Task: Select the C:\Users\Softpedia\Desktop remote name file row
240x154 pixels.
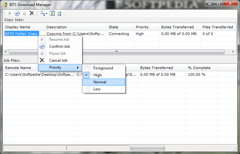Action: [39, 74]
